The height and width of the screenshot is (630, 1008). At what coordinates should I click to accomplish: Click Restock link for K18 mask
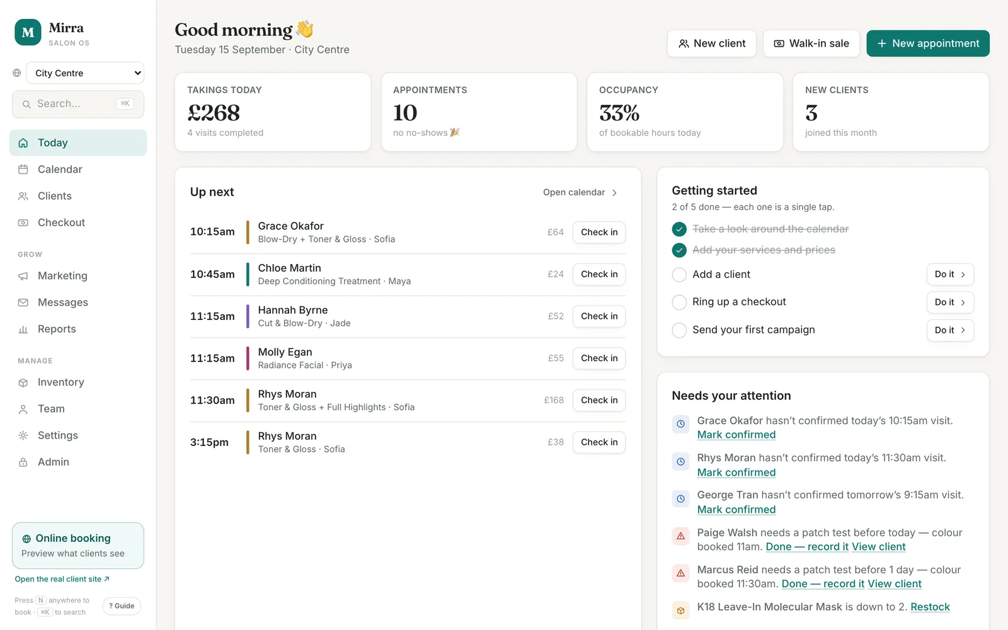click(x=930, y=607)
